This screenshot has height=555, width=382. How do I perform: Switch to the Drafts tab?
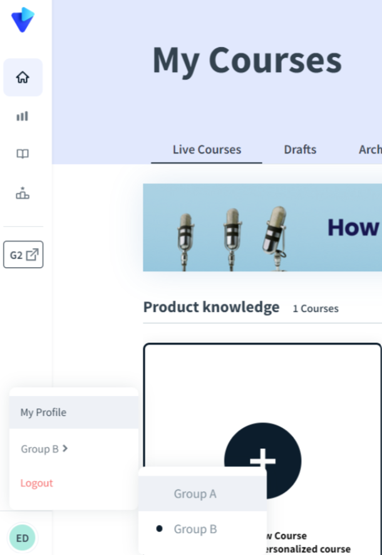[300, 150]
